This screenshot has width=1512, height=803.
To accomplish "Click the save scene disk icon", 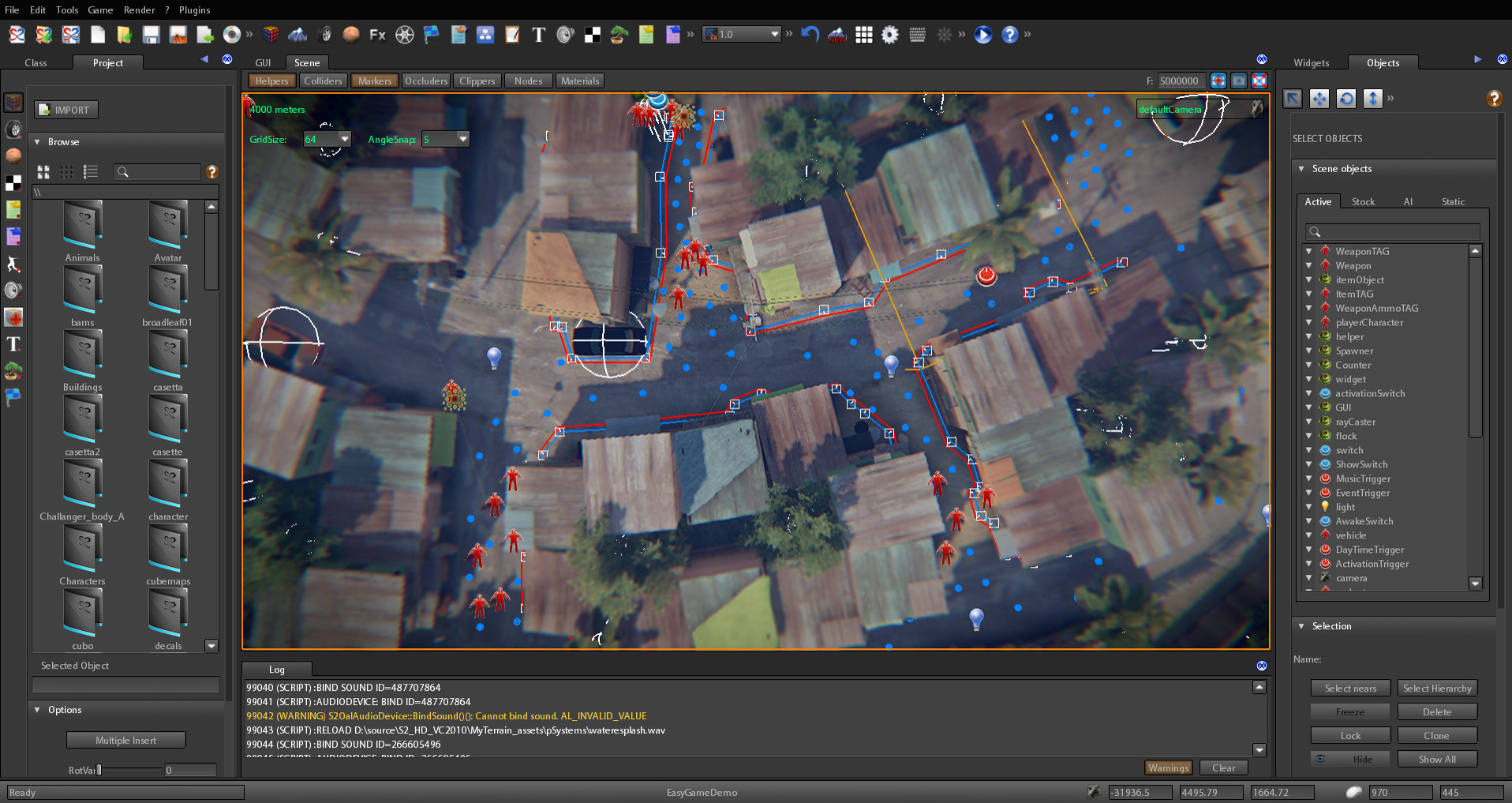I will 151,34.
